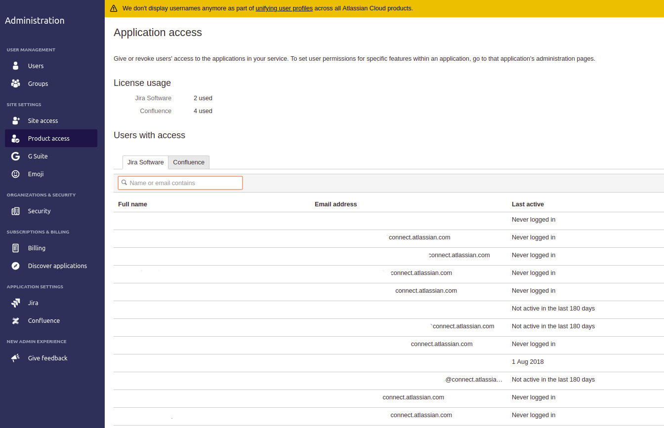This screenshot has width=664, height=428.
Task: Click the Confluence logo icon in sidebar
Action: (x=16, y=320)
